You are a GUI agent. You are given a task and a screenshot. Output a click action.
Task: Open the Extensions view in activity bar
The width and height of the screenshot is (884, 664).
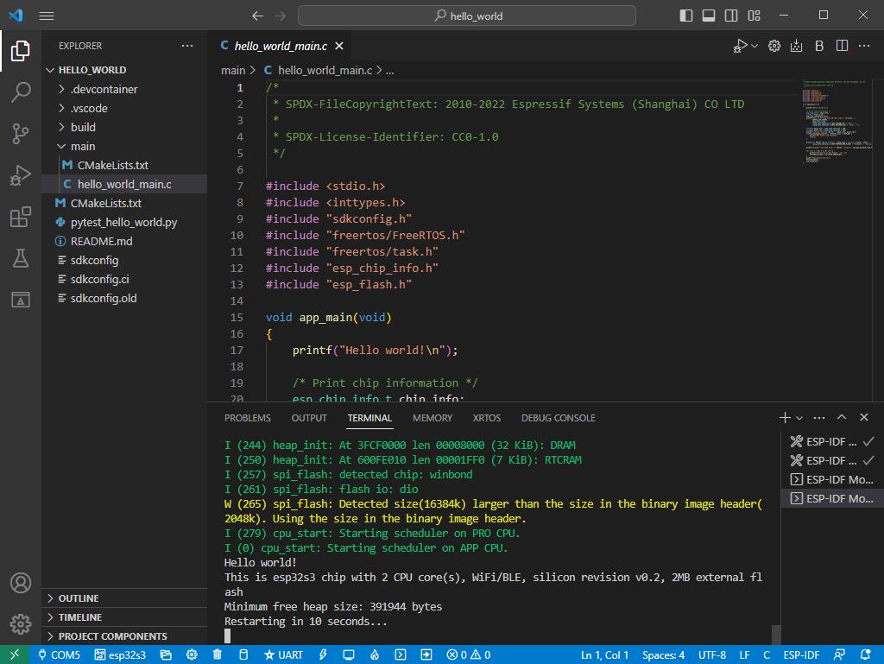pos(21,217)
